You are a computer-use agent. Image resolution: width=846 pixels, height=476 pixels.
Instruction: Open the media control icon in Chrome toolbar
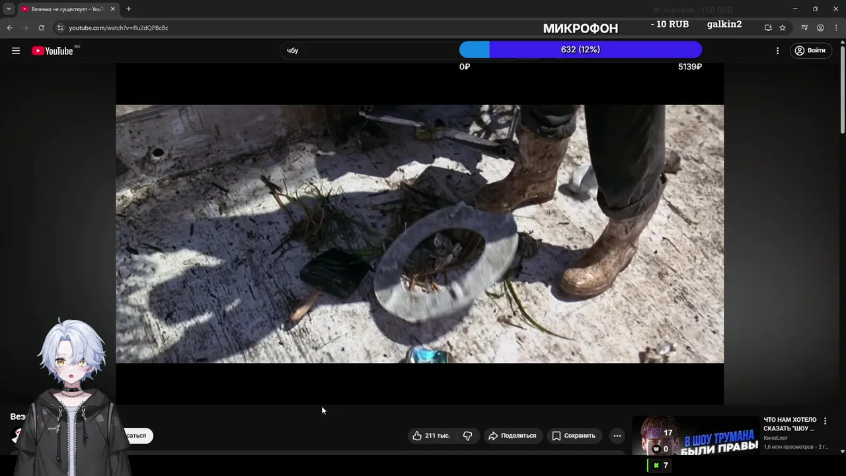(804, 28)
